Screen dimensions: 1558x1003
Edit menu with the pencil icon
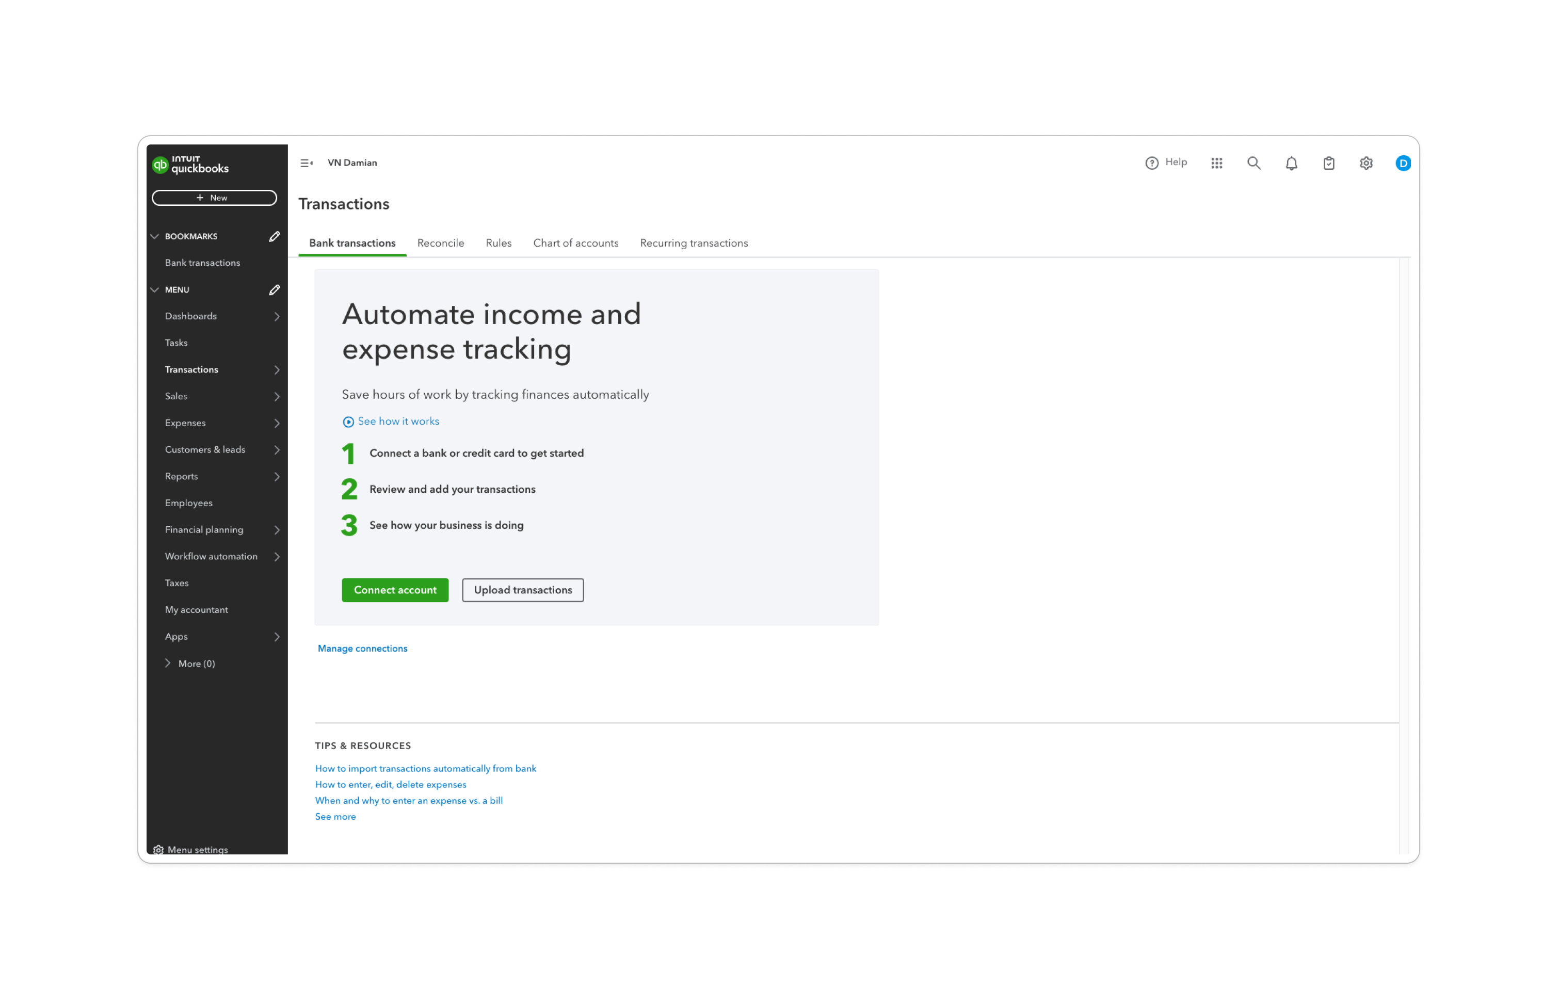tap(274, 290)
